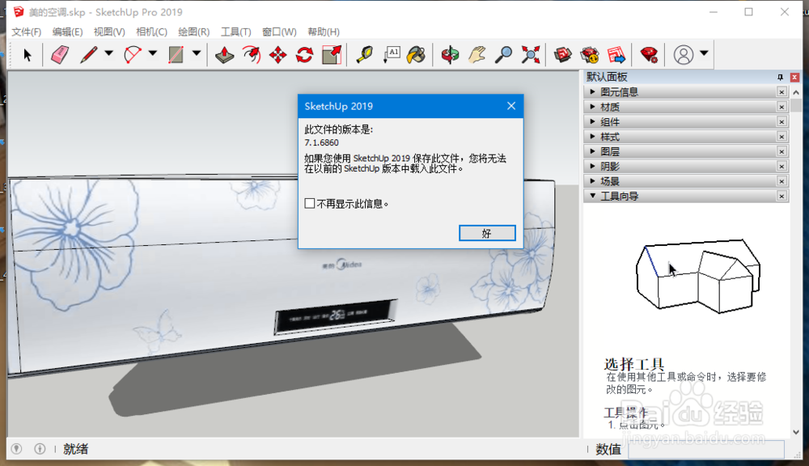The width and height of the screenshot is (809, 466).
Task: Activate the Select arrow tool
Action: coord(25,54)
